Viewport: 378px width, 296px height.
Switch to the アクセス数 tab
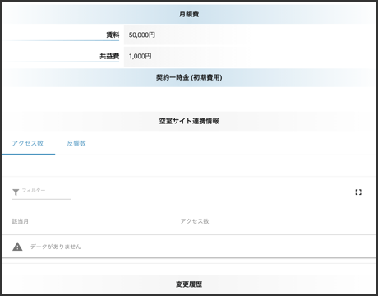tap(28, 143)
